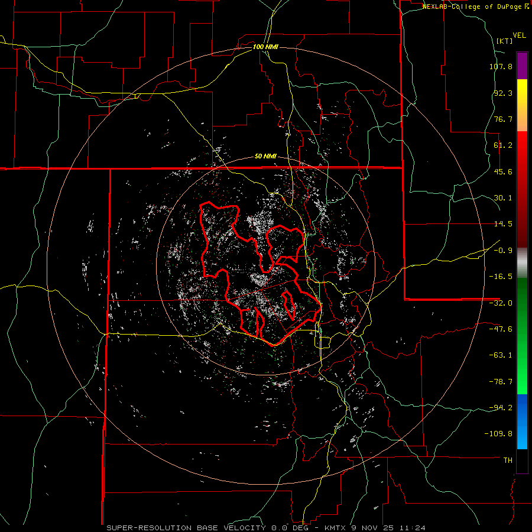Click the 50 NMI range ring label

(265, 156)
